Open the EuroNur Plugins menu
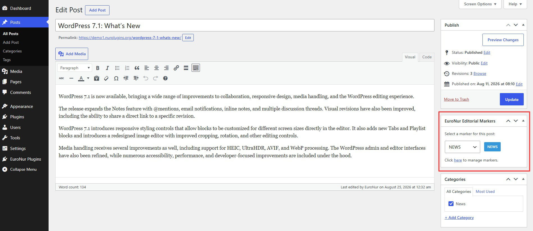Image resolution: width=533 pixels, height=231 pixels. (24, 159)
